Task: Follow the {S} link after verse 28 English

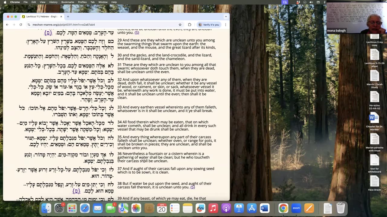Action: (137, 33)
